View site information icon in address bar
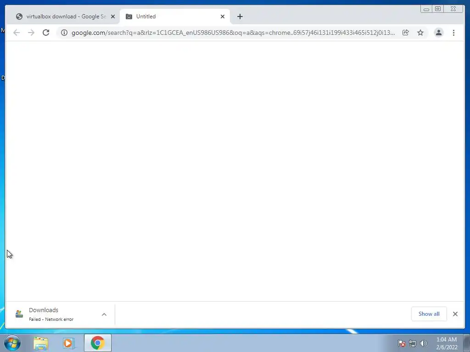Viewport: 470px width, 352px height. [64, 33]
